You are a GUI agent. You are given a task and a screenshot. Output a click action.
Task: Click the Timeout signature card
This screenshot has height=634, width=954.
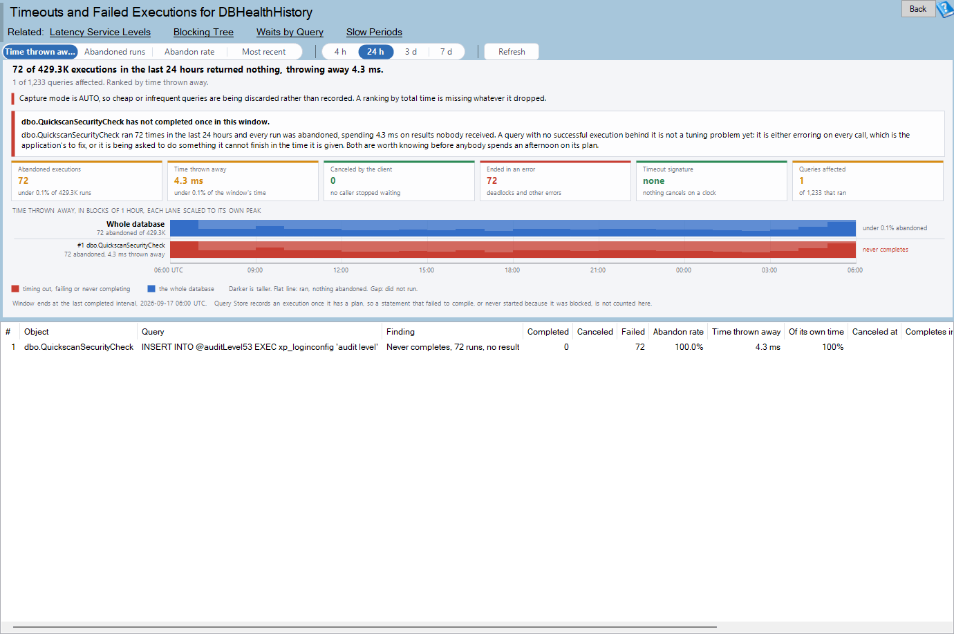coord(711,181)
